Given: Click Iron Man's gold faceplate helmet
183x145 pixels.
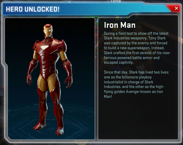Looking at the screenshot, I should pos(48,31).
